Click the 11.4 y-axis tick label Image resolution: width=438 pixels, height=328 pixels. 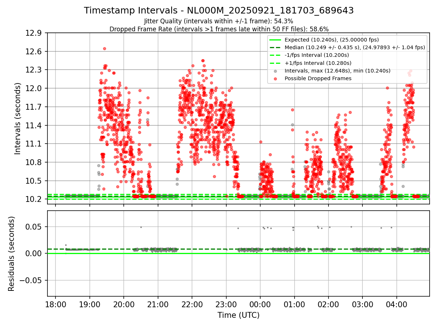click(33, 125)
